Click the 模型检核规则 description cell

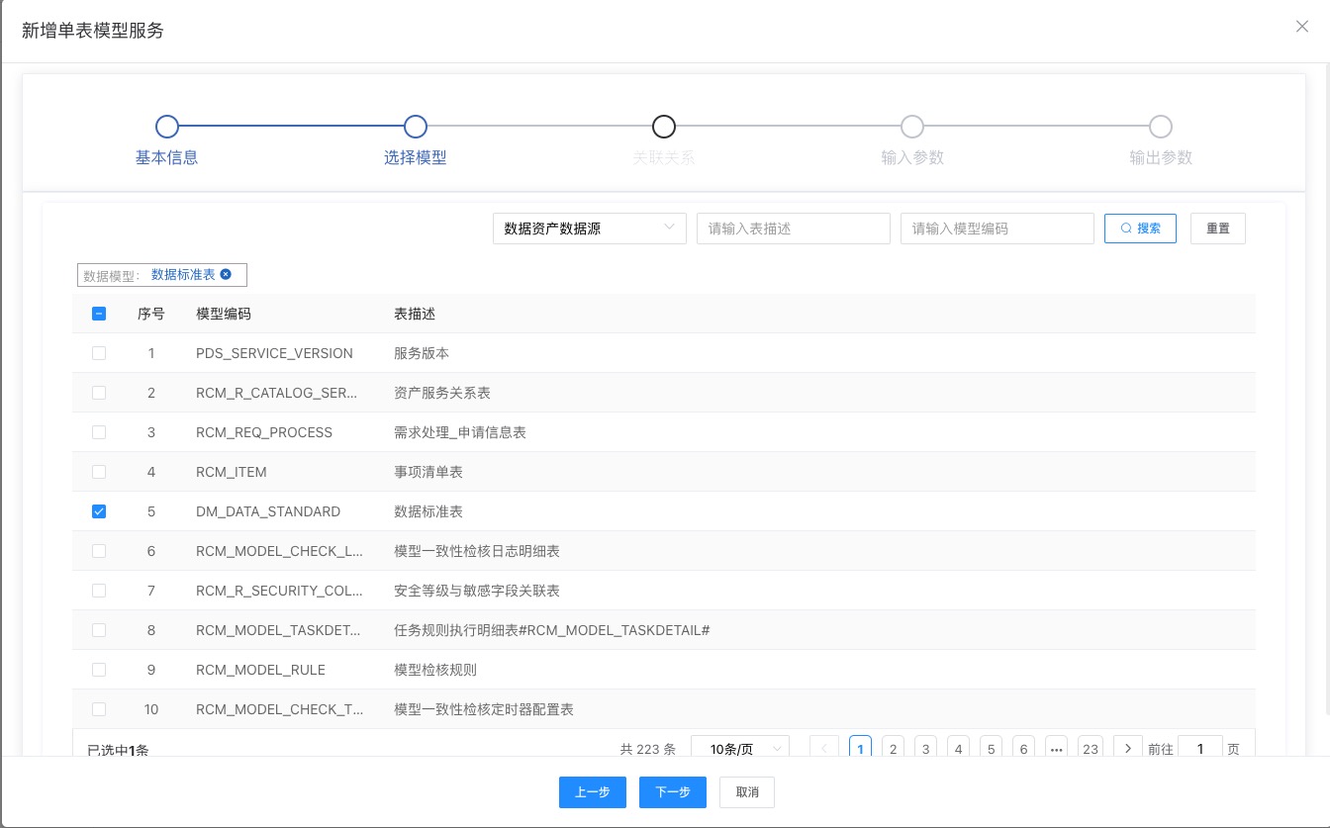tap(435, 670)
